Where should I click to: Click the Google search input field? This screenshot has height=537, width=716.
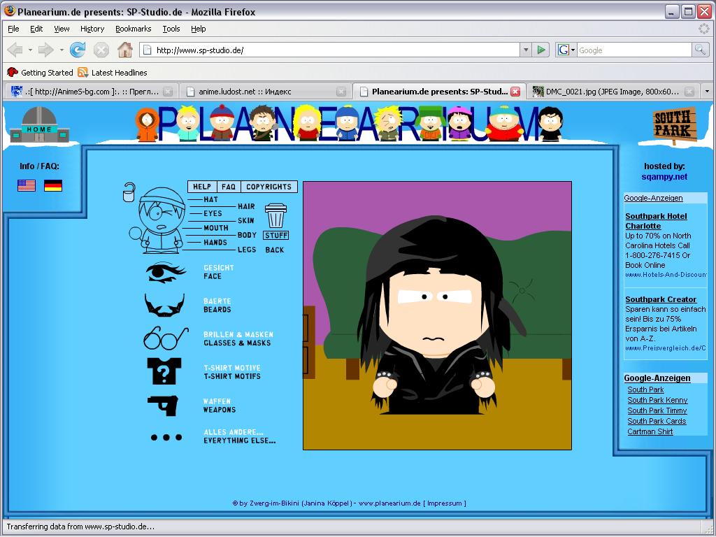[634, 50]
